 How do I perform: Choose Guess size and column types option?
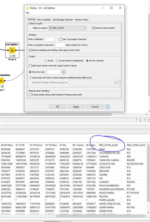(30, 78)
